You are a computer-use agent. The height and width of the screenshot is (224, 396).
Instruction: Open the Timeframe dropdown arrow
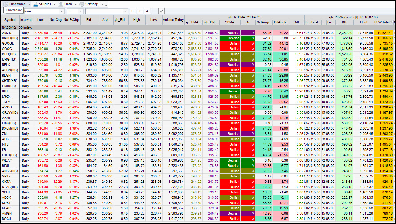[29, 4]
